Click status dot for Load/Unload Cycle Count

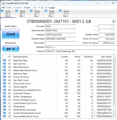[x=5, y=103]
